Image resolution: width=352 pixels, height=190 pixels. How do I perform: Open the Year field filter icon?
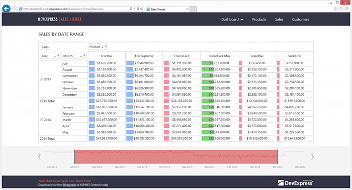[x=58, y=55]
